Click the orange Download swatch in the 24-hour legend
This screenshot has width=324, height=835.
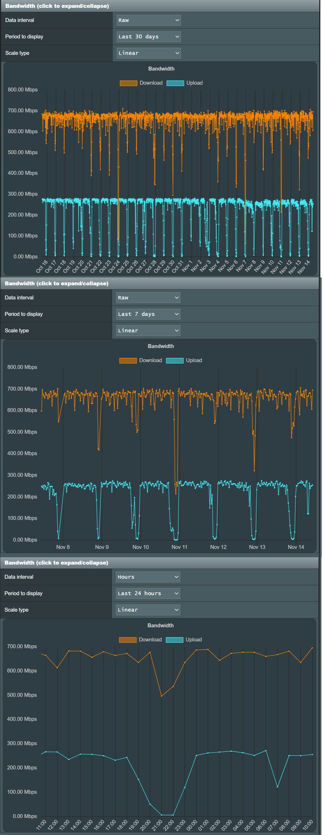pos(128,640)
